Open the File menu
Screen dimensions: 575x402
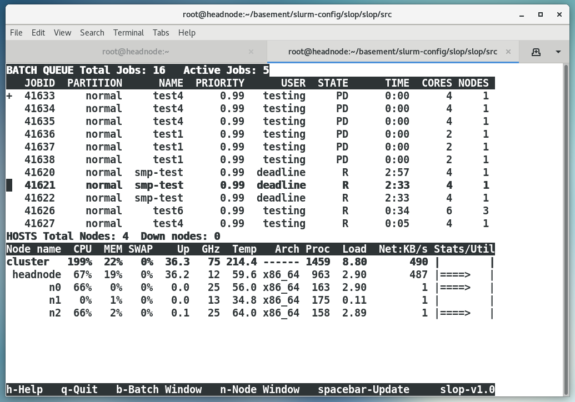coord(16,33)
